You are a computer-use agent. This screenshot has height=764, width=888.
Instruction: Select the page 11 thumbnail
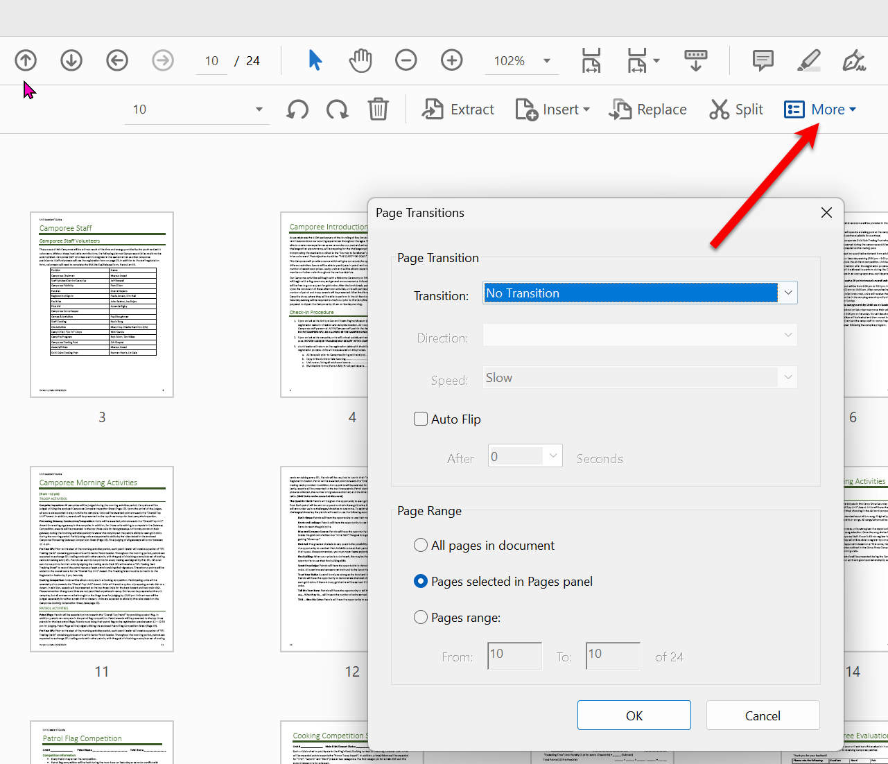tap(101, 558)
